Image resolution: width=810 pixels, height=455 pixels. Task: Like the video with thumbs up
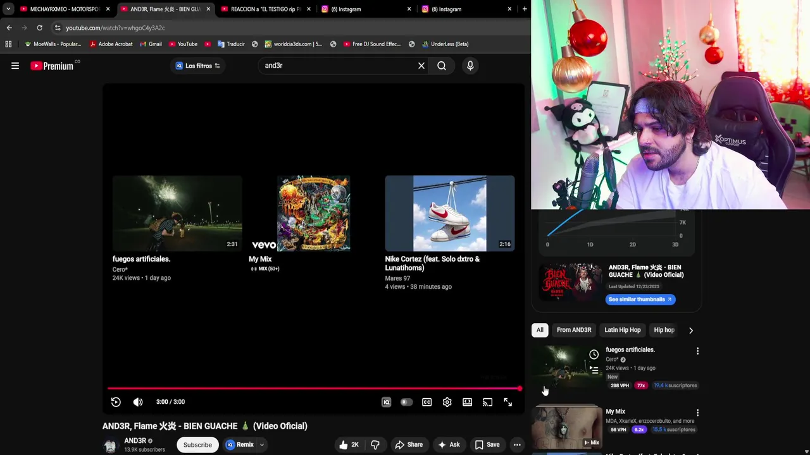[349, 445]
